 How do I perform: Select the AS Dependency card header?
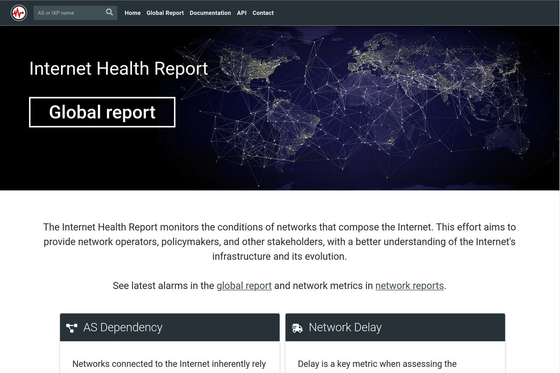pos(170,327)
